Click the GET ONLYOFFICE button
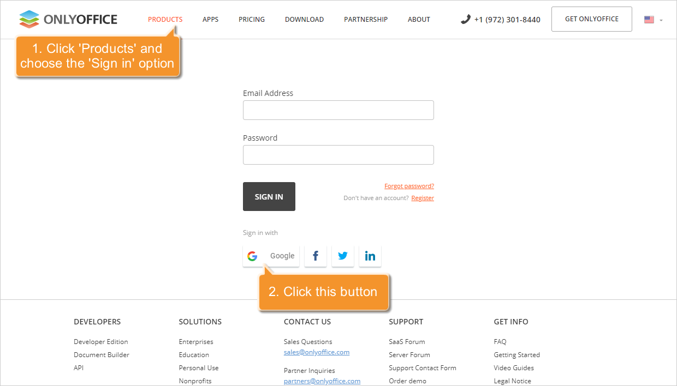677x386 pixels. 591,19
